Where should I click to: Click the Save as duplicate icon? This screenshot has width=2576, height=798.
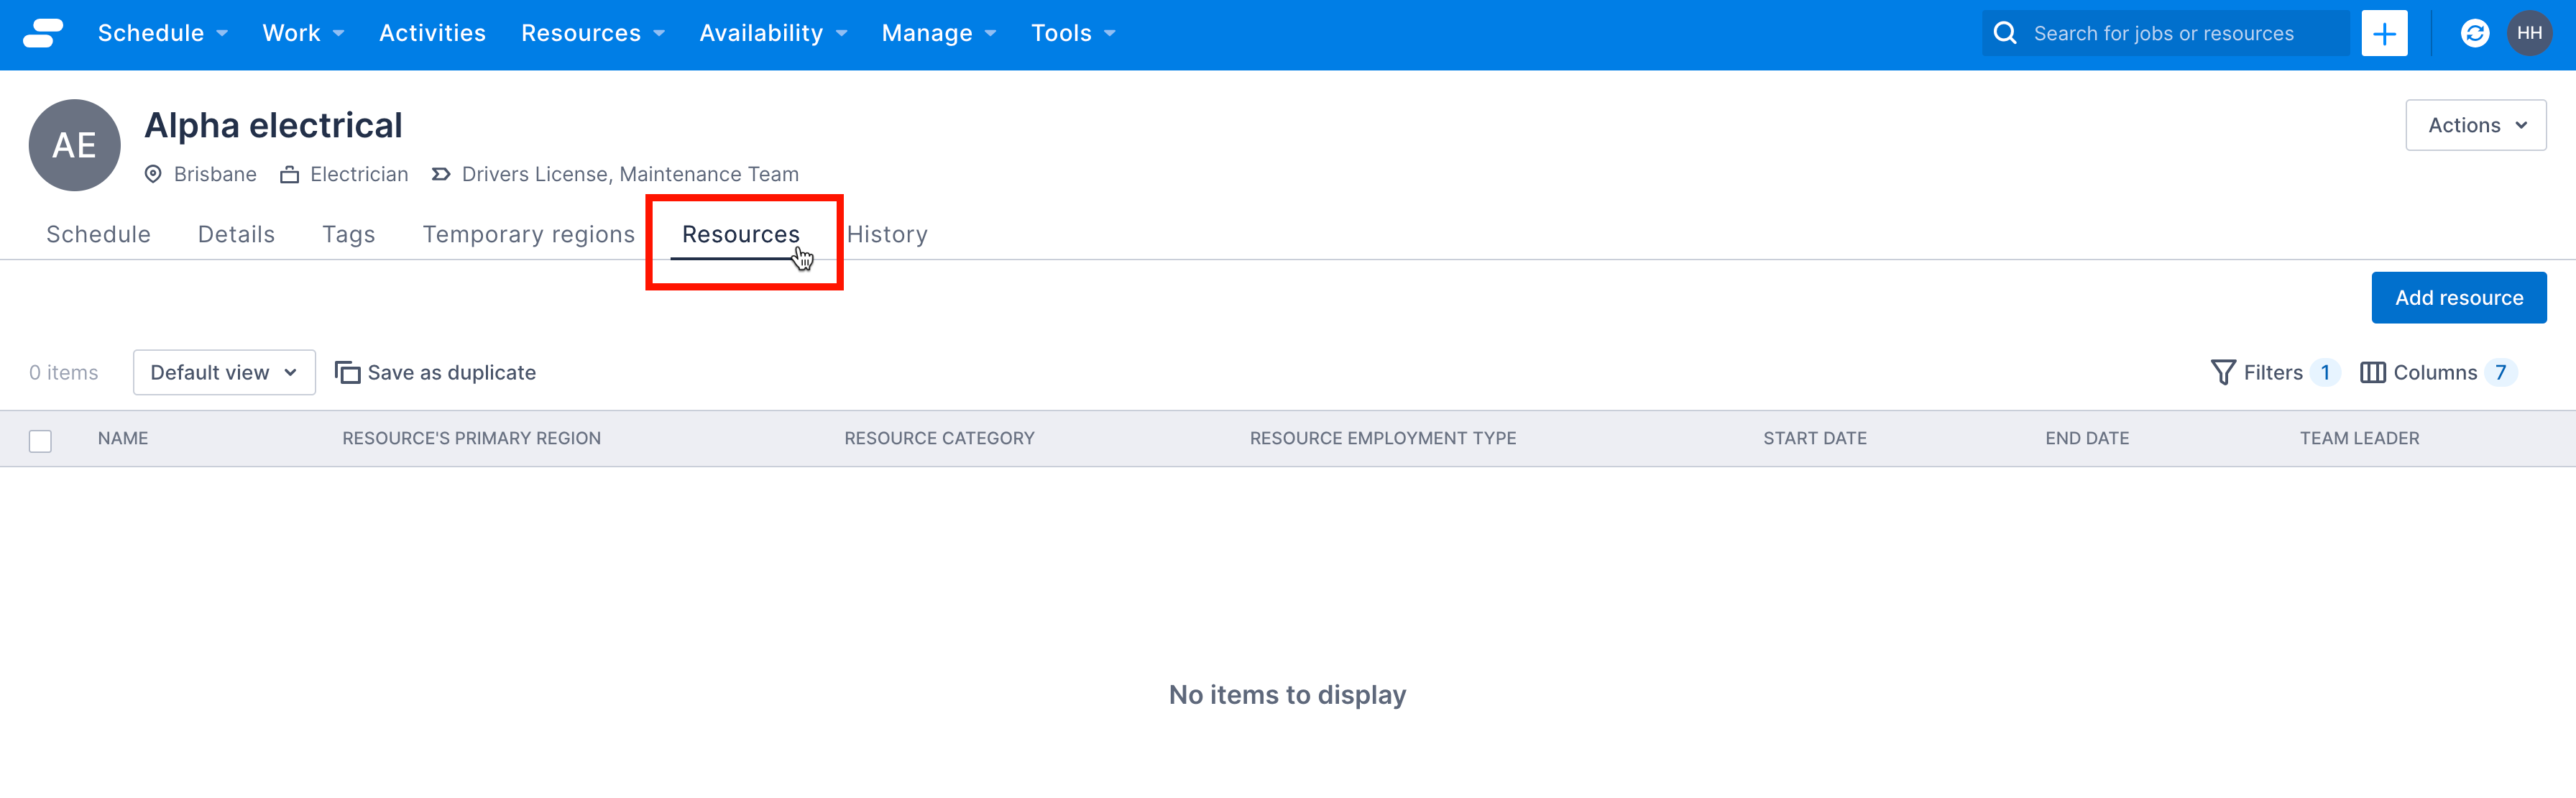348,371
